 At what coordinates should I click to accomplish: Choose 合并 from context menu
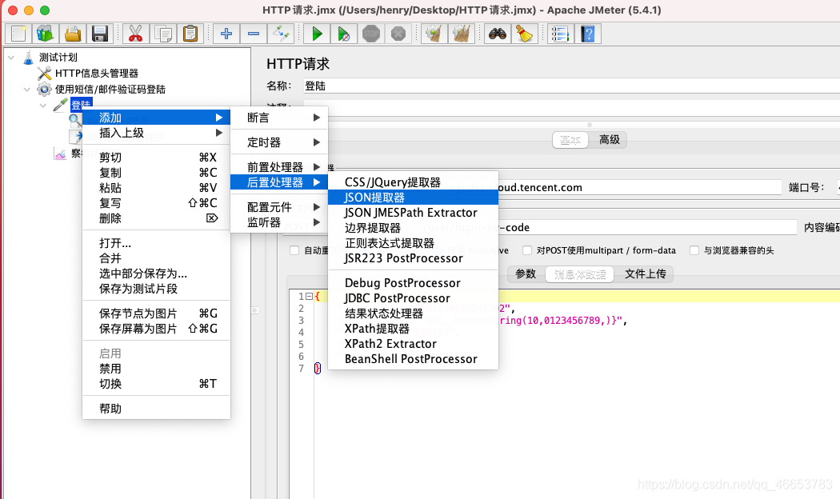click(157, 258)
